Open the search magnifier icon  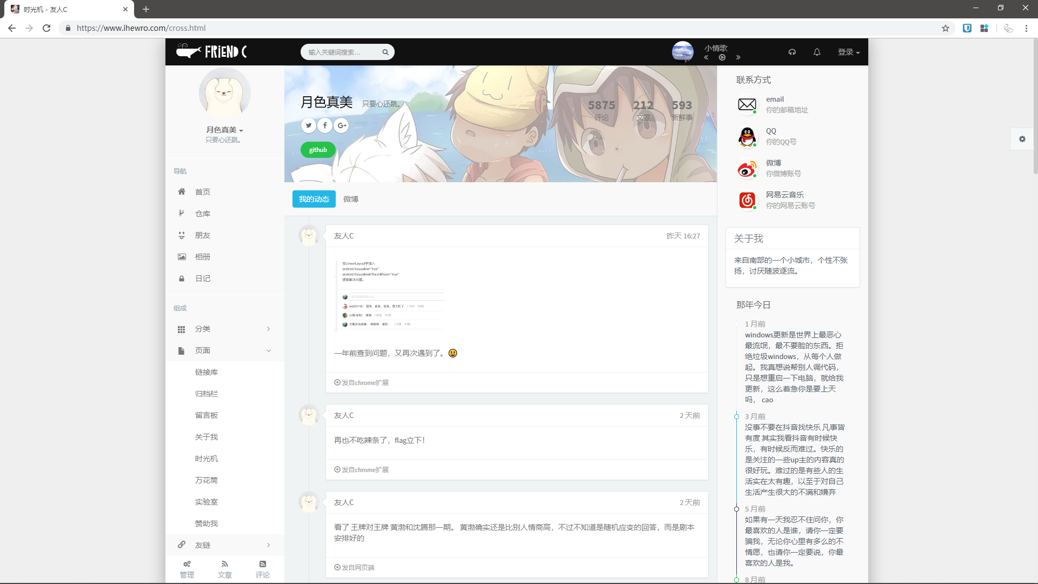coord(385,51)
